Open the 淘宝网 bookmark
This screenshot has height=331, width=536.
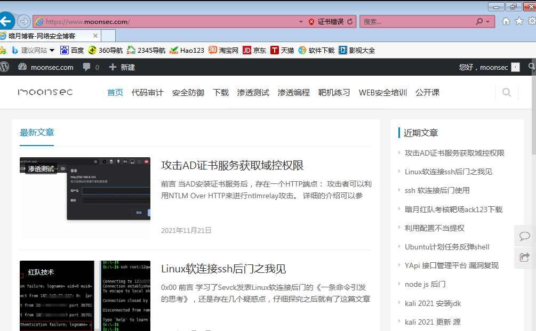click(223, 51)
